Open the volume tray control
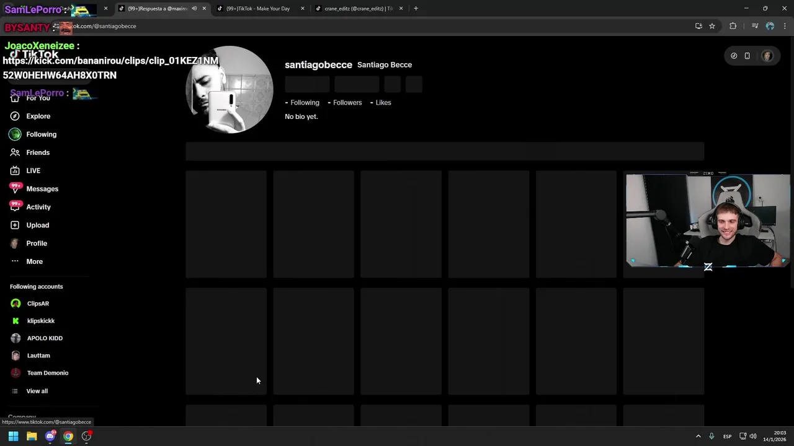The image size is (794, 446). point(753,436)
